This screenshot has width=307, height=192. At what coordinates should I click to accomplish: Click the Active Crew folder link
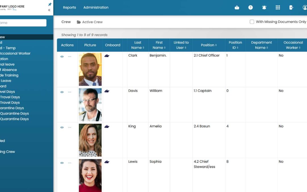(90, 22)
